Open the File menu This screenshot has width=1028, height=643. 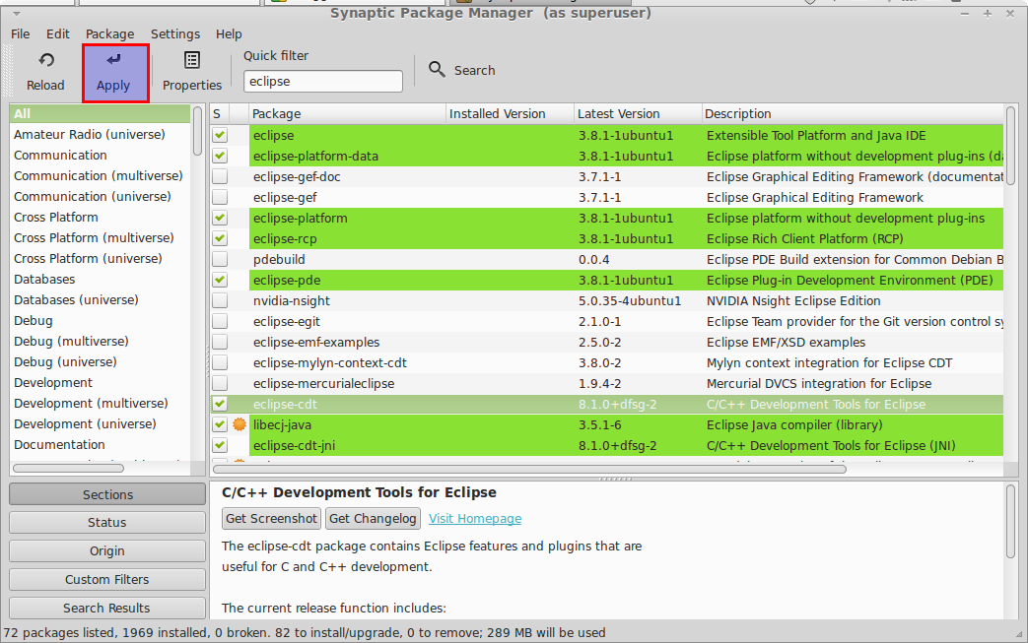pyautogui.click(x=21, y=34)
